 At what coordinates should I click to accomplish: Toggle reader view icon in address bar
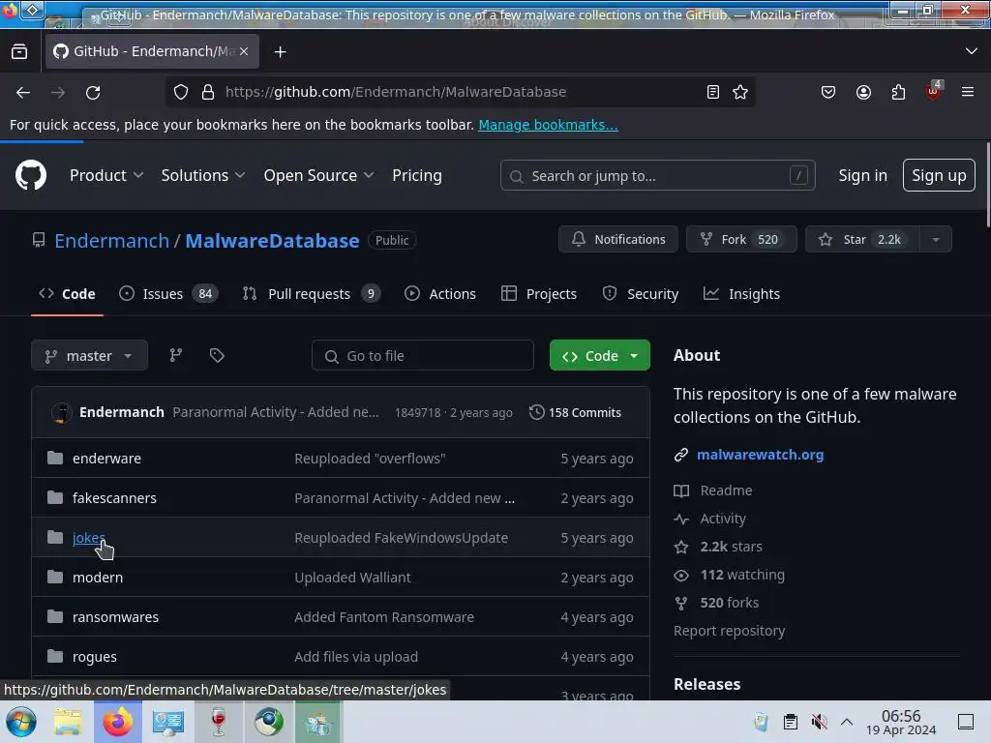(x=713, y=92)
